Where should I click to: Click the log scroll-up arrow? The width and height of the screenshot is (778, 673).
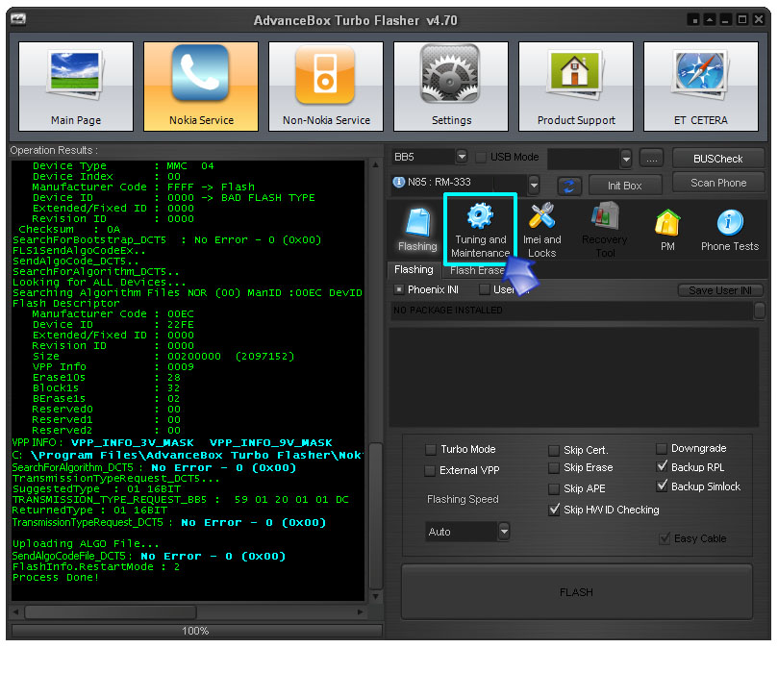[376, 164]
